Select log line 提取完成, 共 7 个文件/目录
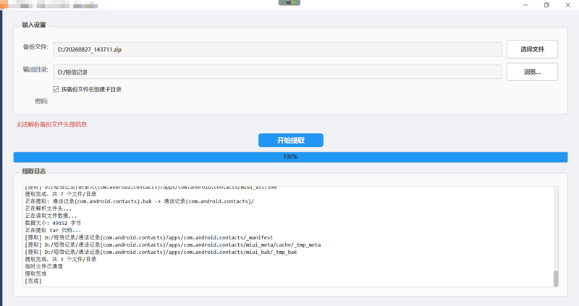This screenshot has height=306, width=579. [61, 194]
